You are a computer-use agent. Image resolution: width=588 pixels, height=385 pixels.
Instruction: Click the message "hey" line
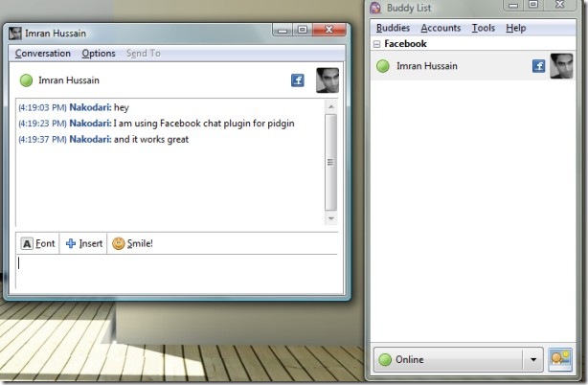(x=74, y=107)
